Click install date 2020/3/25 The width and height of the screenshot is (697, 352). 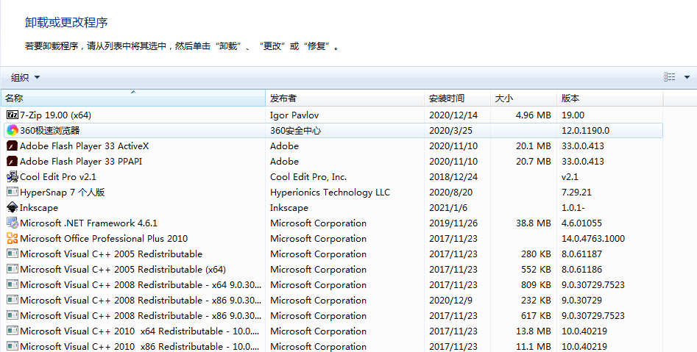[x=450, y=131]
